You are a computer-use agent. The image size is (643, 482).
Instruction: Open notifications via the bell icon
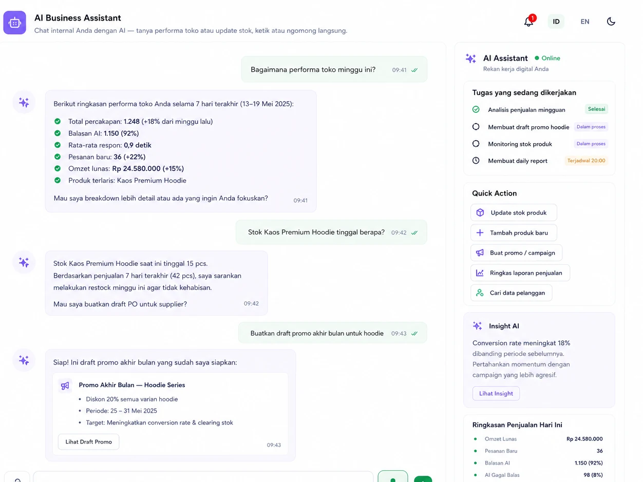[x=528, y=22]
